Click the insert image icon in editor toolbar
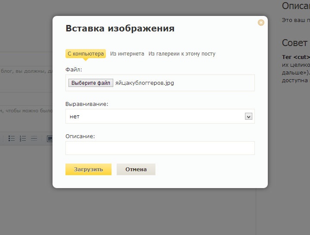This screenshot has width=310, height=235. tap(50, 139)
